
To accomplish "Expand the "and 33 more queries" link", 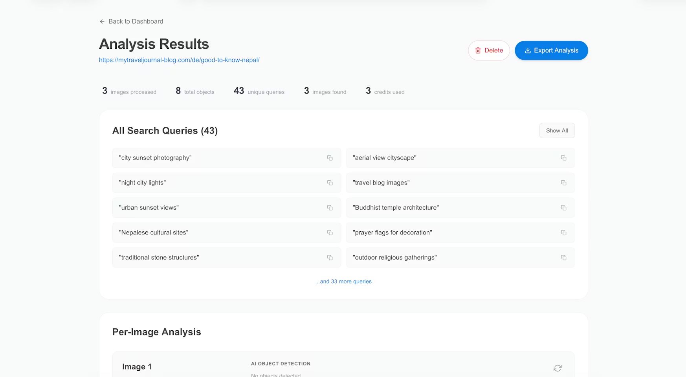I will 343,282.
